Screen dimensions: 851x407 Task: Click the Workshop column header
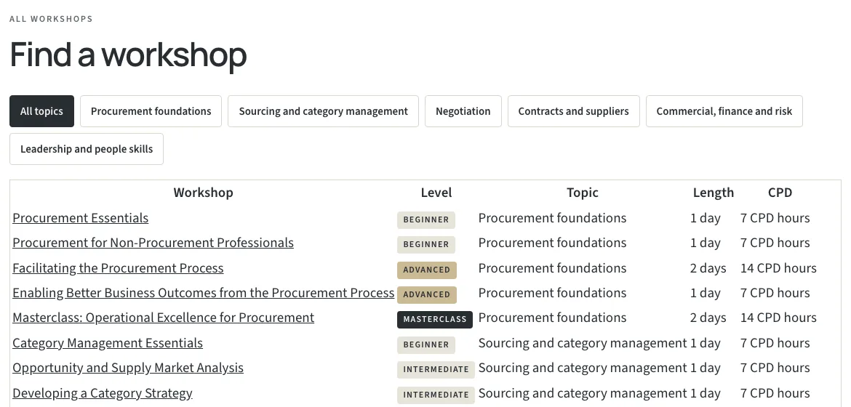pyautogui.click(x=204, y=193)
